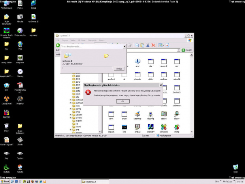The width and height of the screenshot is (245, 184).
Task: Click the file list scroll up arrow
Action: 192,55
